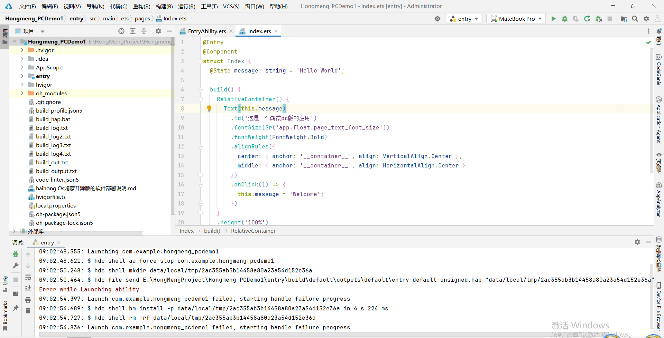Open Application Agent tool window
This screenshot has height=338, width=664.
(x=659, y=119)
